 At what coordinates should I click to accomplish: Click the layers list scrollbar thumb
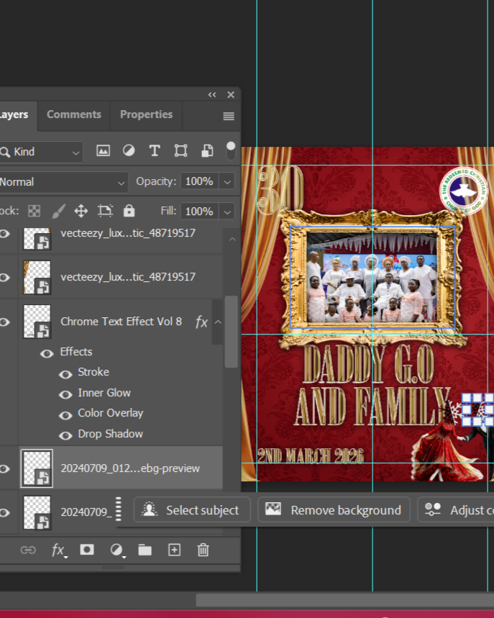click(x=232, y=332)
